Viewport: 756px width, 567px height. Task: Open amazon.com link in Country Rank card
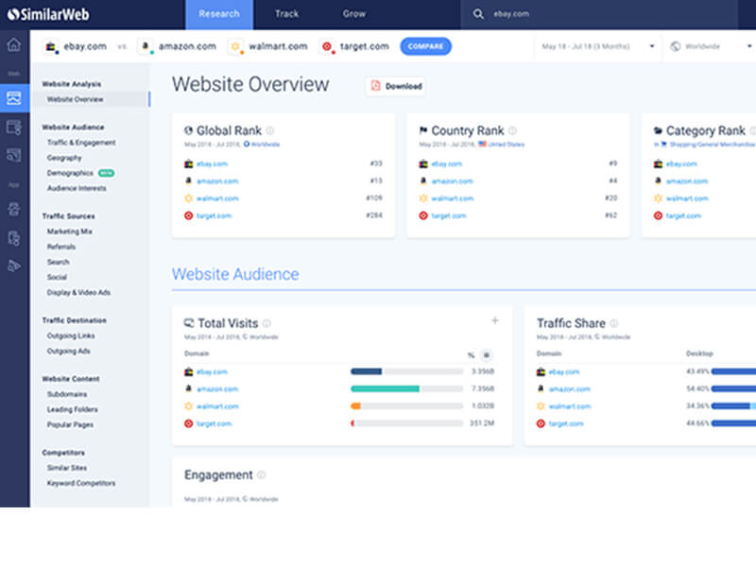(x=453, y=181)
